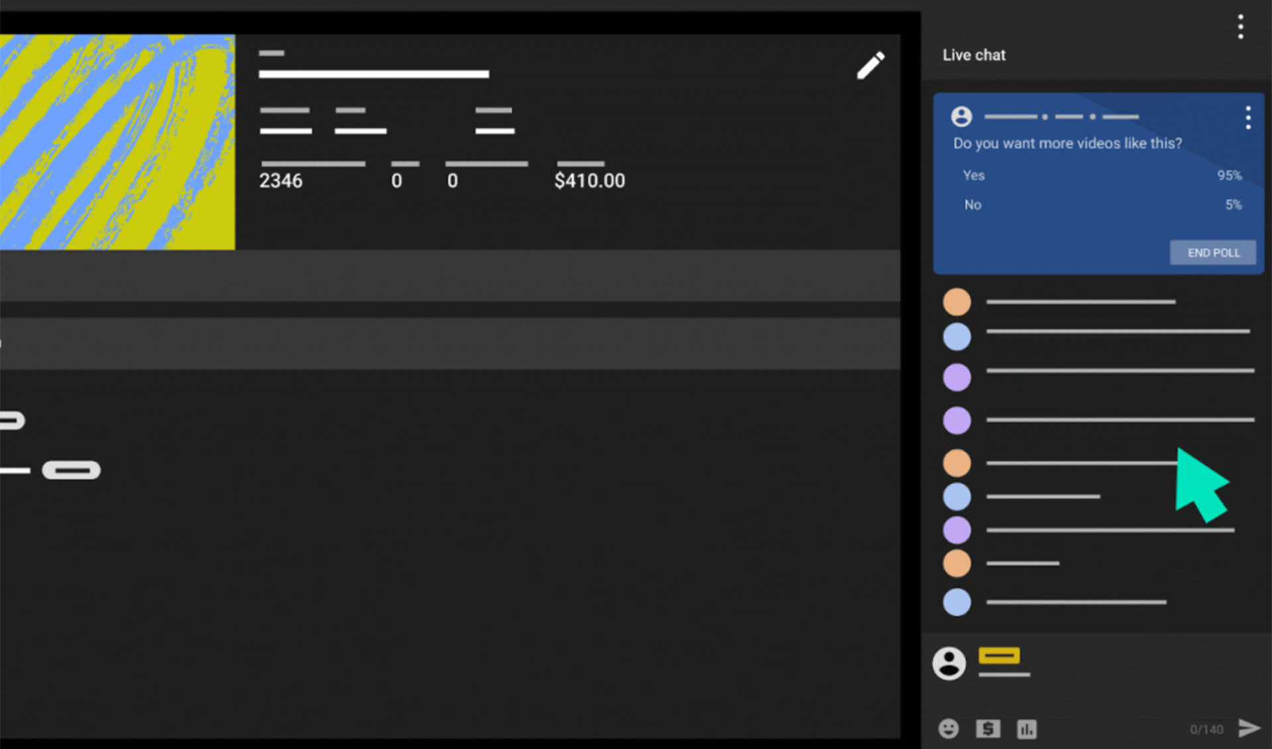Edit video details using the pencil icon
The width and height of the screenshot is (1272, 749).
pos(870,66)
